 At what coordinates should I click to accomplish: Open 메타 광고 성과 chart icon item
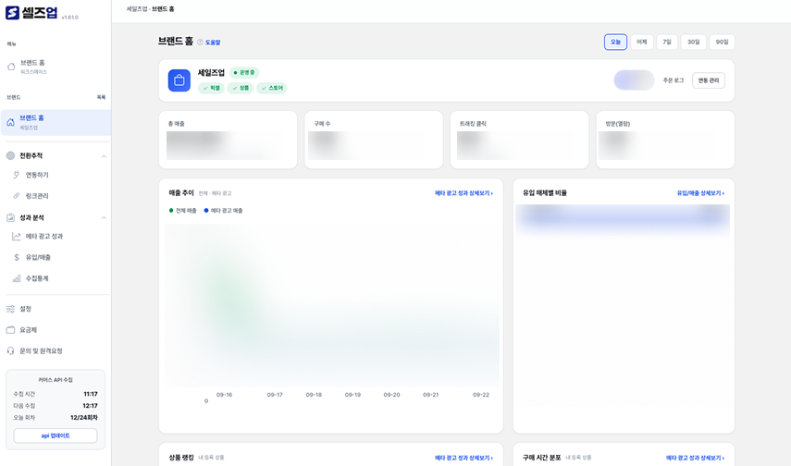click(x=16, y=236)
